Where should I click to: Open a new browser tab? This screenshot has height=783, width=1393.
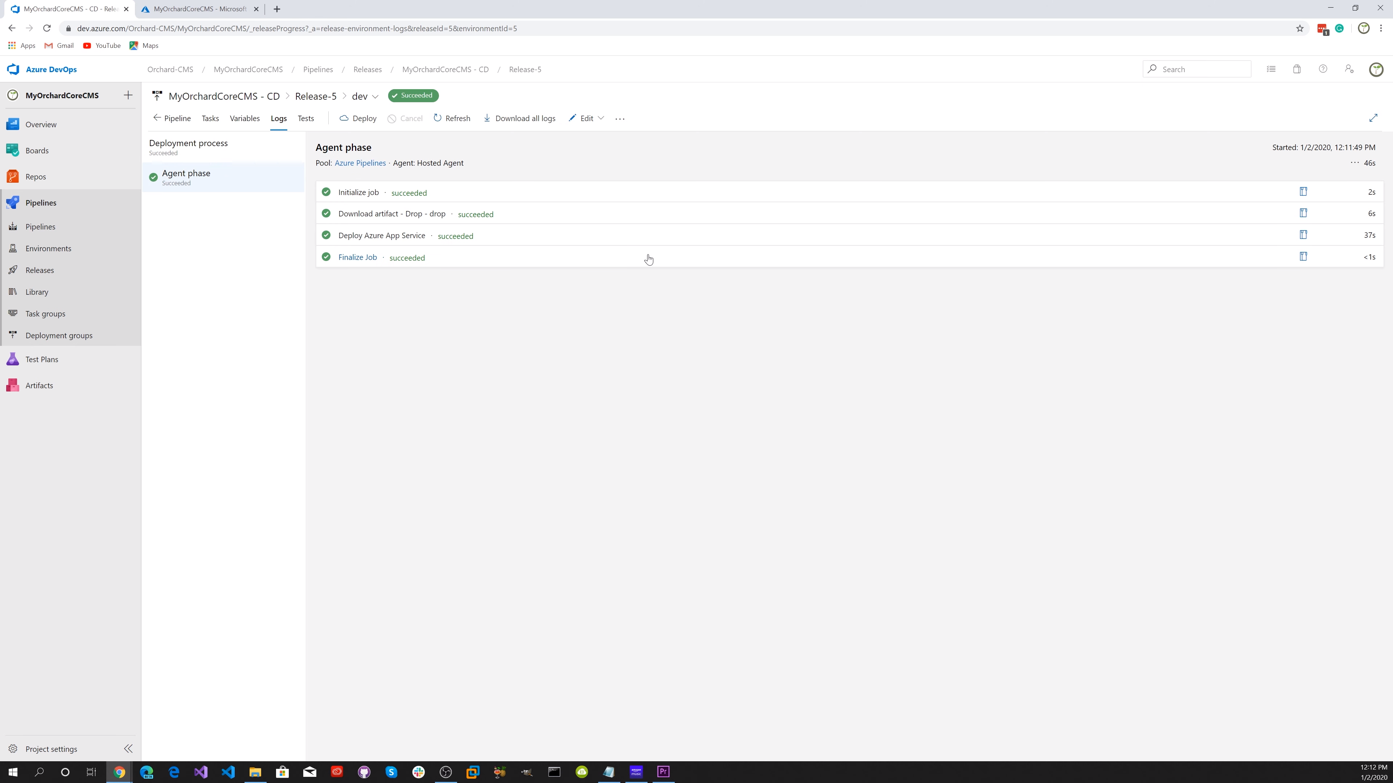(277, 9)
